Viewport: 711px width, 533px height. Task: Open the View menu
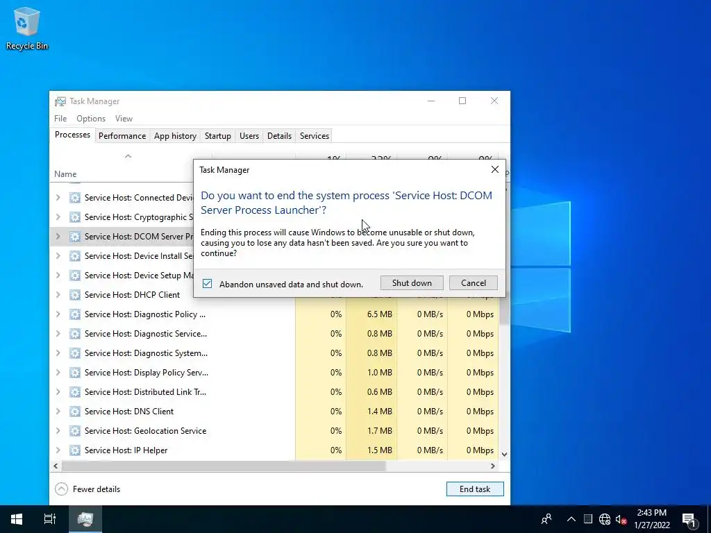pyautogui.click(x=124, y=118)
